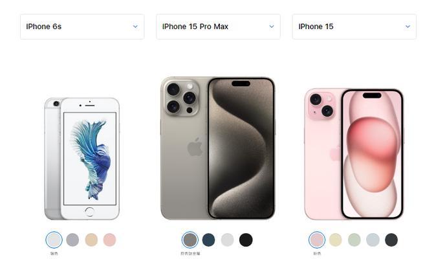Screen dimensions: 436x259
Task: Select blue titanium for iPhone 15 Pro Max
Action: 208,240
